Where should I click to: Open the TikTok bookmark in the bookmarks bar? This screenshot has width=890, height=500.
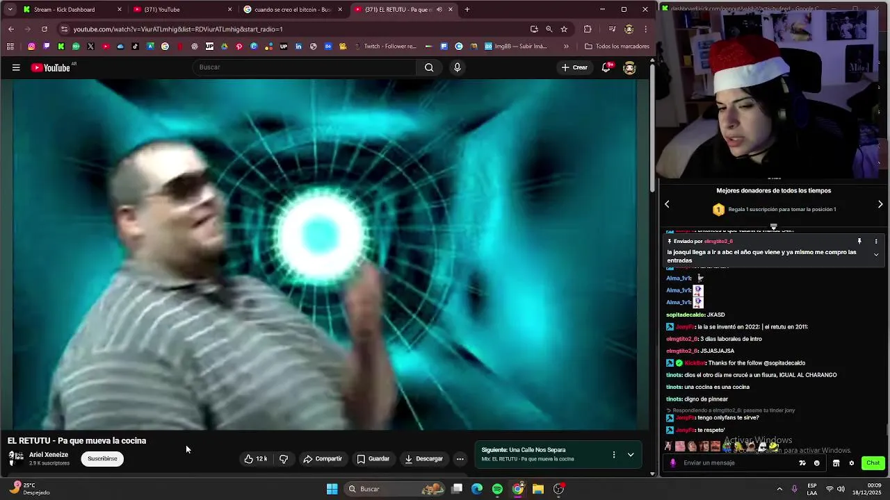[x=135, y=47]
